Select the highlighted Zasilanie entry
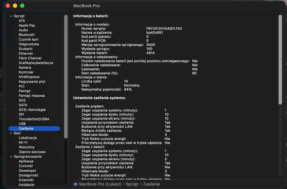Viewport: 287px width, 189px height. click(34, 129)
